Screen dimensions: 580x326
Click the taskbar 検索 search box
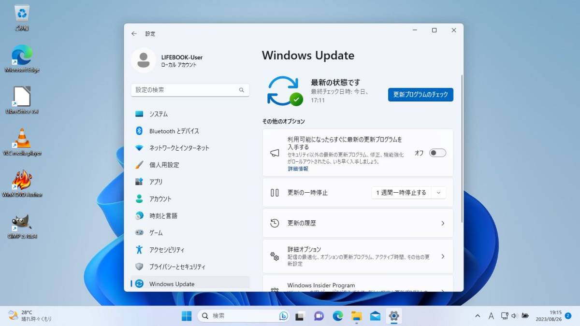pos(244,316)
